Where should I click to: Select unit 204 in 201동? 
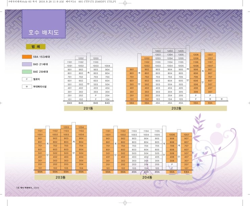click(x=107, y=95)
